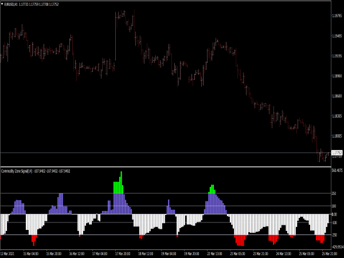
Task: Click the 15 Mar 04:00 time label
Action: pos(31,253)
